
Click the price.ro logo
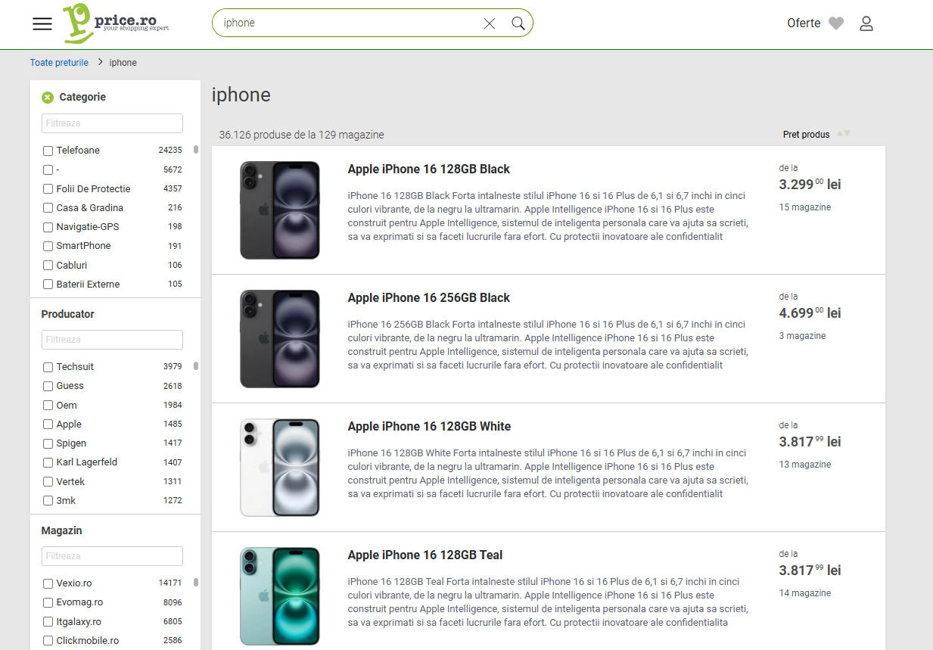[x=115, y=23]
